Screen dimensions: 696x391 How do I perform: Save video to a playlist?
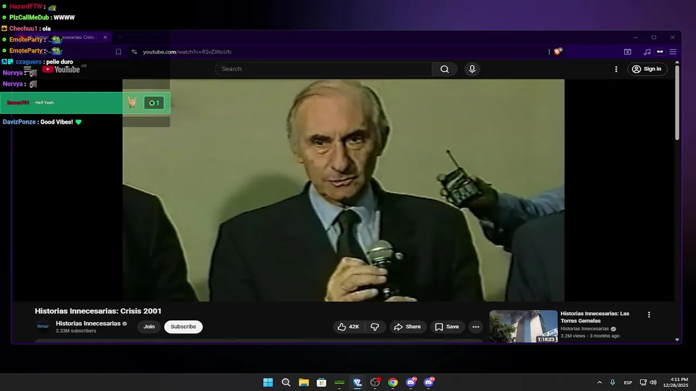click(x=447, y=327)
